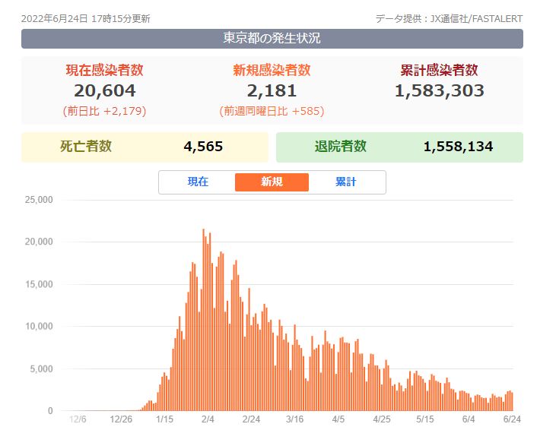
Task: Select the 新規 chart tab
Action: 272,182
